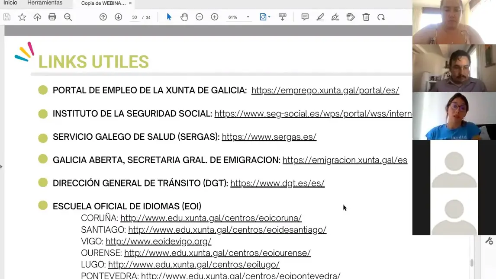Activate the hand pan tool
The width and height of the screenshot is (496, 279).
[184, 17]
